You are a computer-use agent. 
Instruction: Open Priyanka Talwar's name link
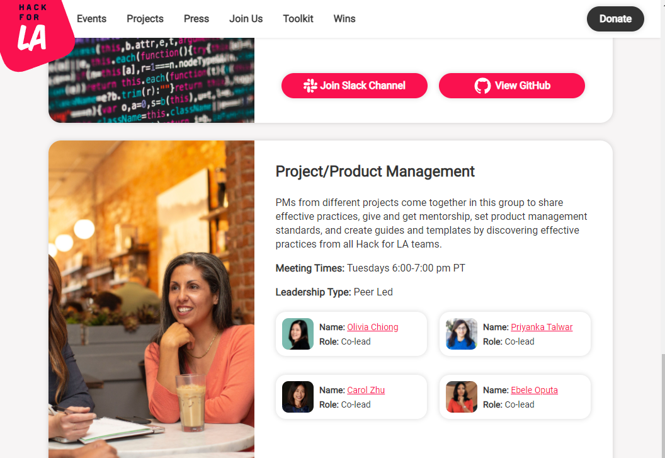pos(542,327)
